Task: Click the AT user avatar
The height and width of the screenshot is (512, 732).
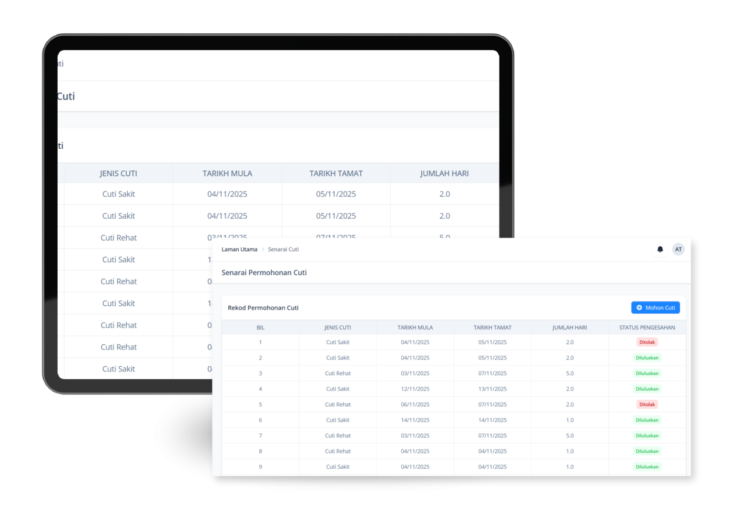Action: coord(678,249)
